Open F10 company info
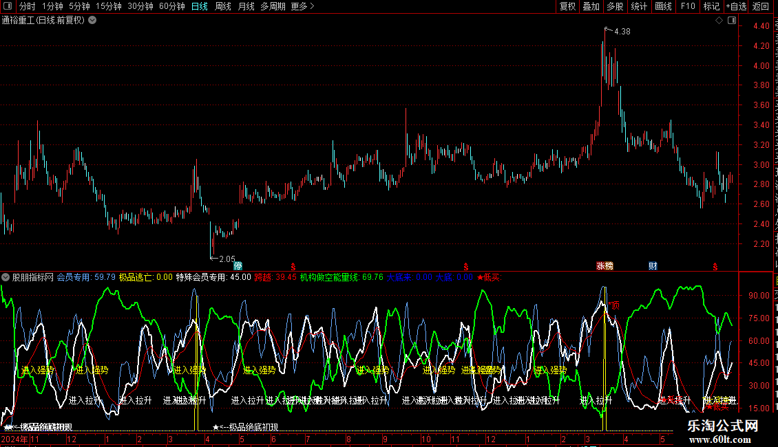The image size is (778, 447). point(688,6)
